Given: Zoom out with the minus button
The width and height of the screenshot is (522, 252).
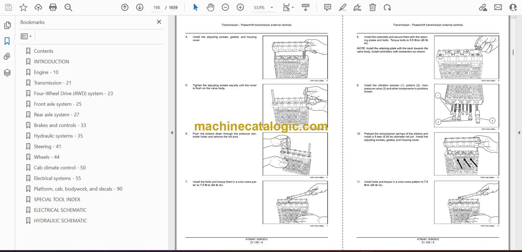Looking at the screenshot, I should click(x=225, y=7).
